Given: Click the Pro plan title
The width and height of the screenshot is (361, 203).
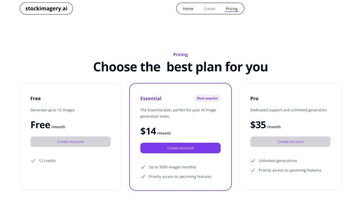Looking at the screenshot, I should [x=254, y=98].
